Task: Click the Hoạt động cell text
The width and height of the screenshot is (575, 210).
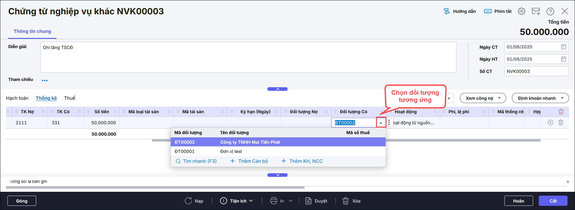Action: (x=413, y=123)
